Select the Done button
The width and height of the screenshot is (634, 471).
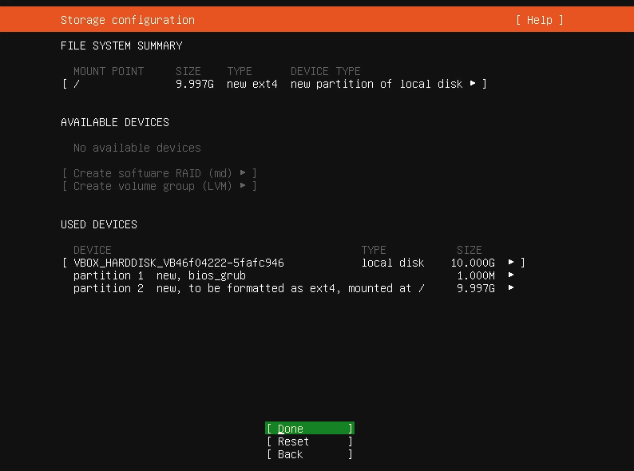(x=310, y=428)
